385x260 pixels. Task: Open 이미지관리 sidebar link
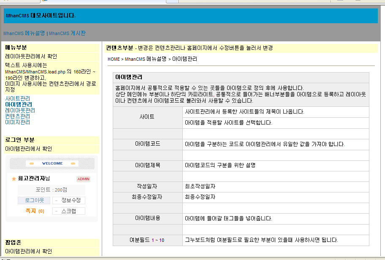click(17, 122)
